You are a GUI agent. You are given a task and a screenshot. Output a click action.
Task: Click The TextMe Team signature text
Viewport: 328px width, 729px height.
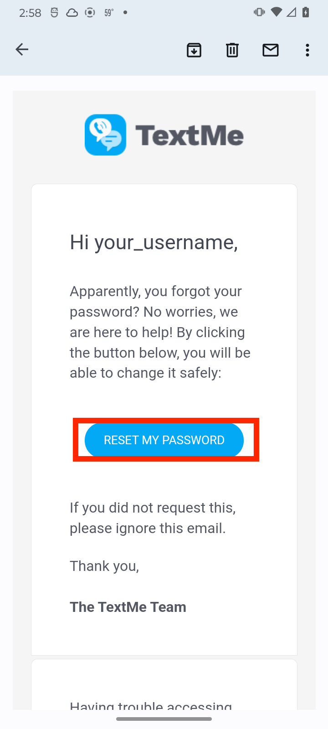pos(128,606)
